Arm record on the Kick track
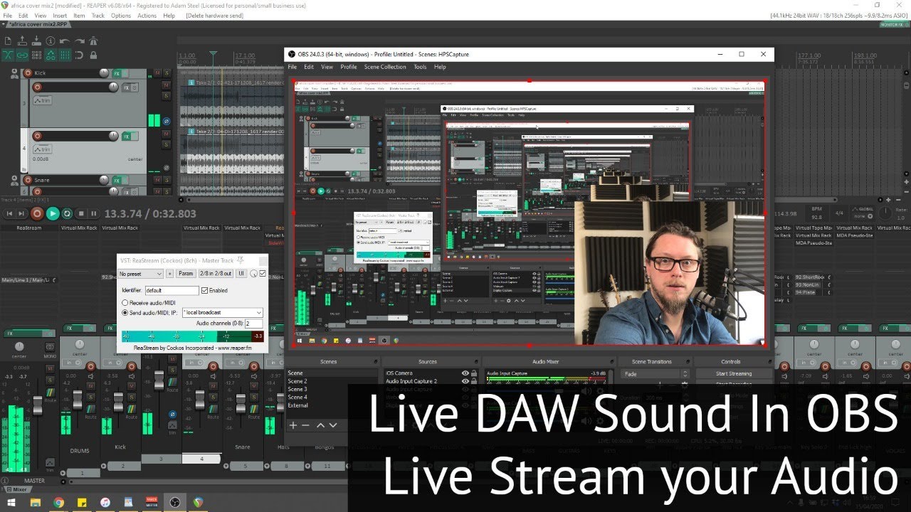The width and height of the screenshot is (911, 512). [28, 73]
